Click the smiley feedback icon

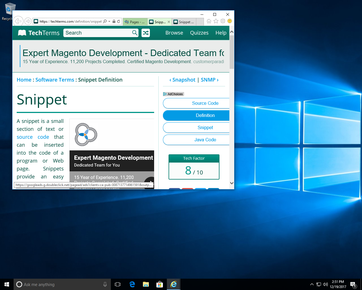(x=230, y=21)
